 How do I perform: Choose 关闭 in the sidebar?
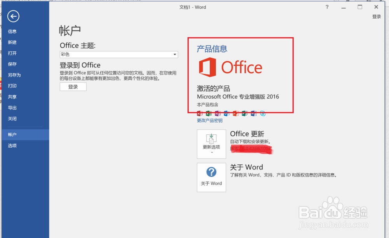click(25, 119)
